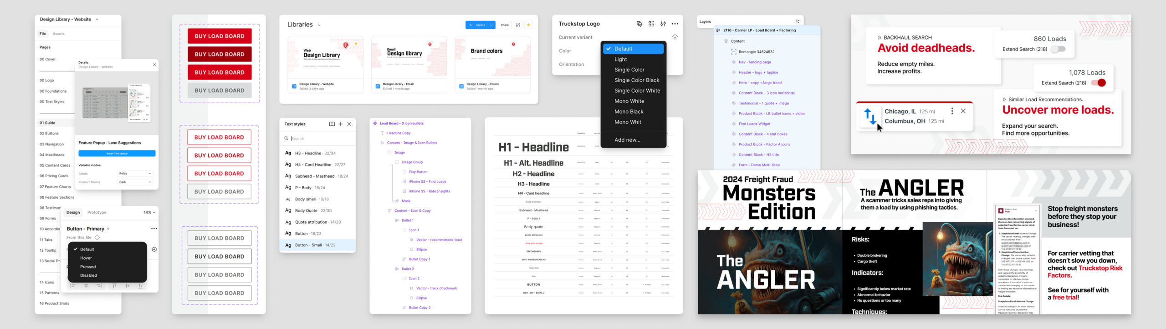
Task: Click the sliders settings icon beside Share
Action: 518,25
